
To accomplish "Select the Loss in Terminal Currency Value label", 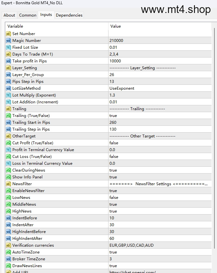I will click(42, 163).
